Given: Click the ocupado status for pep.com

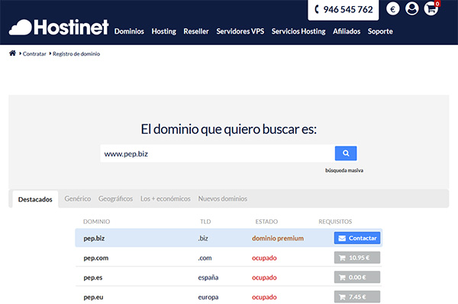Looking at the screenshot, I should [264, 258].
